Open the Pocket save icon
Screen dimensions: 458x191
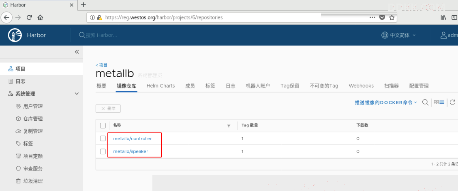[382, 17]
